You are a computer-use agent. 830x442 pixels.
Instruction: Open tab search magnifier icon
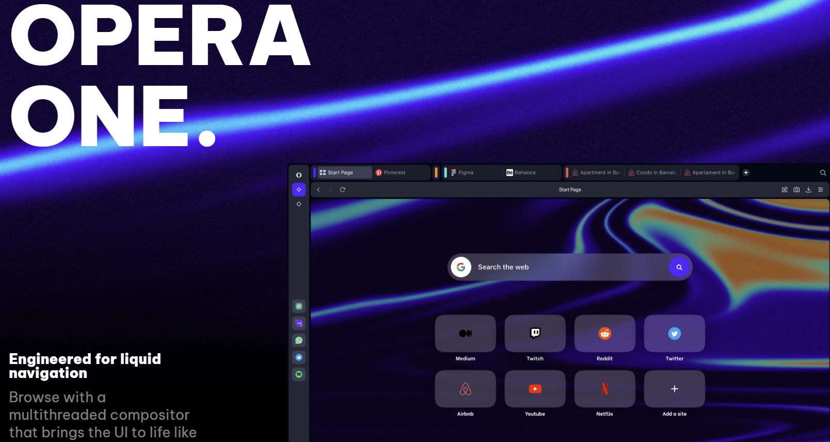[x=823, y=172]
